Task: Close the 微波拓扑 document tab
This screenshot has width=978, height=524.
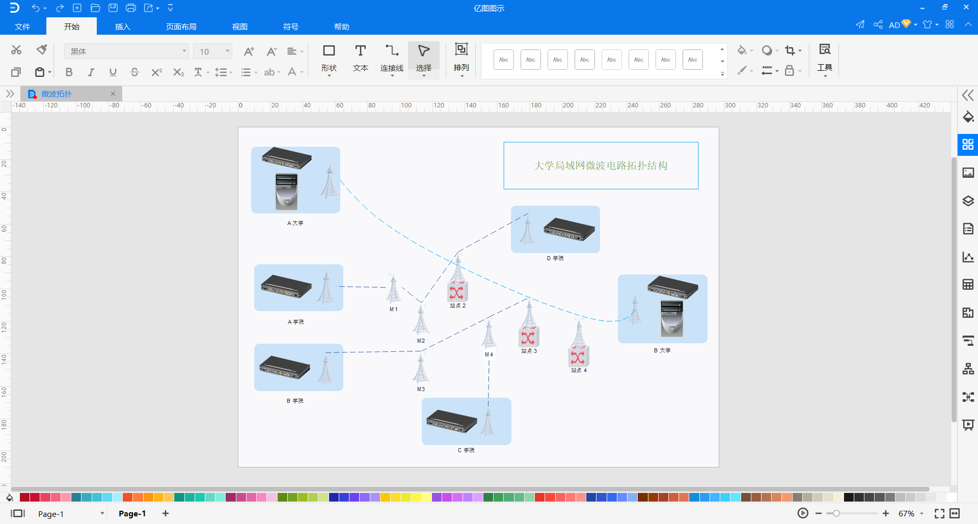Action: point(113,94)
